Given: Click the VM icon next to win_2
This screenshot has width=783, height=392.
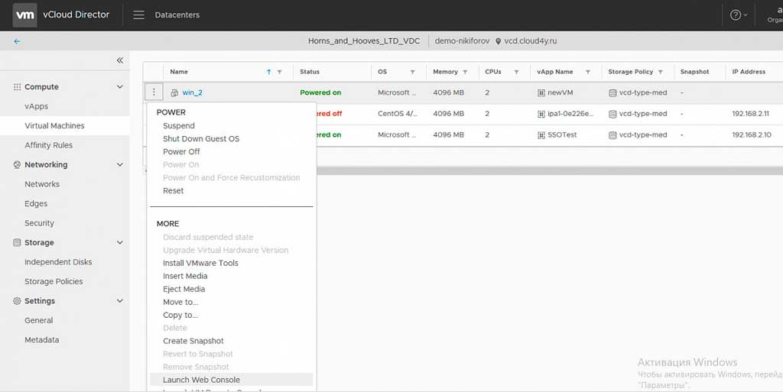Looking at the screenshot, I should (174, 92).
